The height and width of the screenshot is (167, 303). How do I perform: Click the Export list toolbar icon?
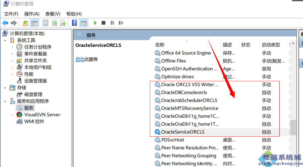(63, 23)
